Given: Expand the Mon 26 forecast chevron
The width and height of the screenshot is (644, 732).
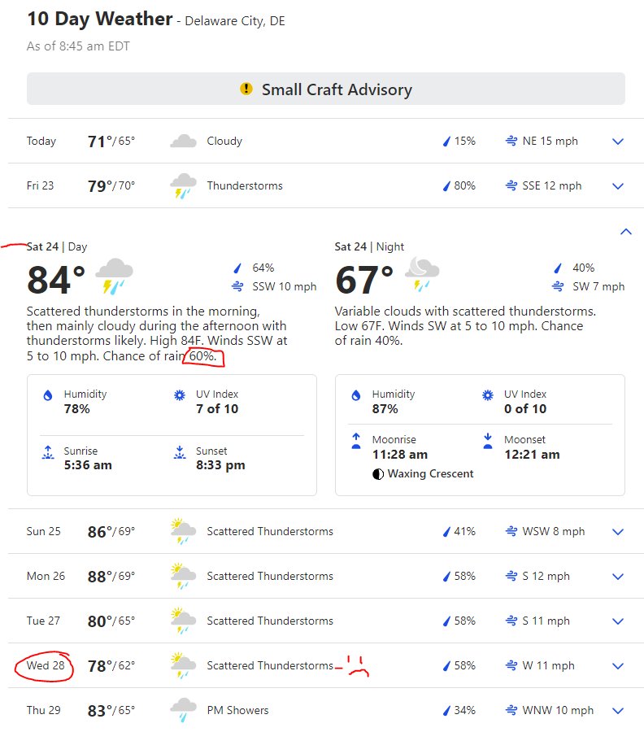Looking at the screenshot, I should pos(618,577).
